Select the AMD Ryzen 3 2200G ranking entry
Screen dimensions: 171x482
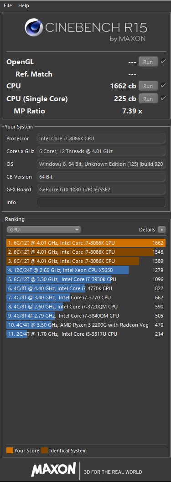tap(86, 325)
